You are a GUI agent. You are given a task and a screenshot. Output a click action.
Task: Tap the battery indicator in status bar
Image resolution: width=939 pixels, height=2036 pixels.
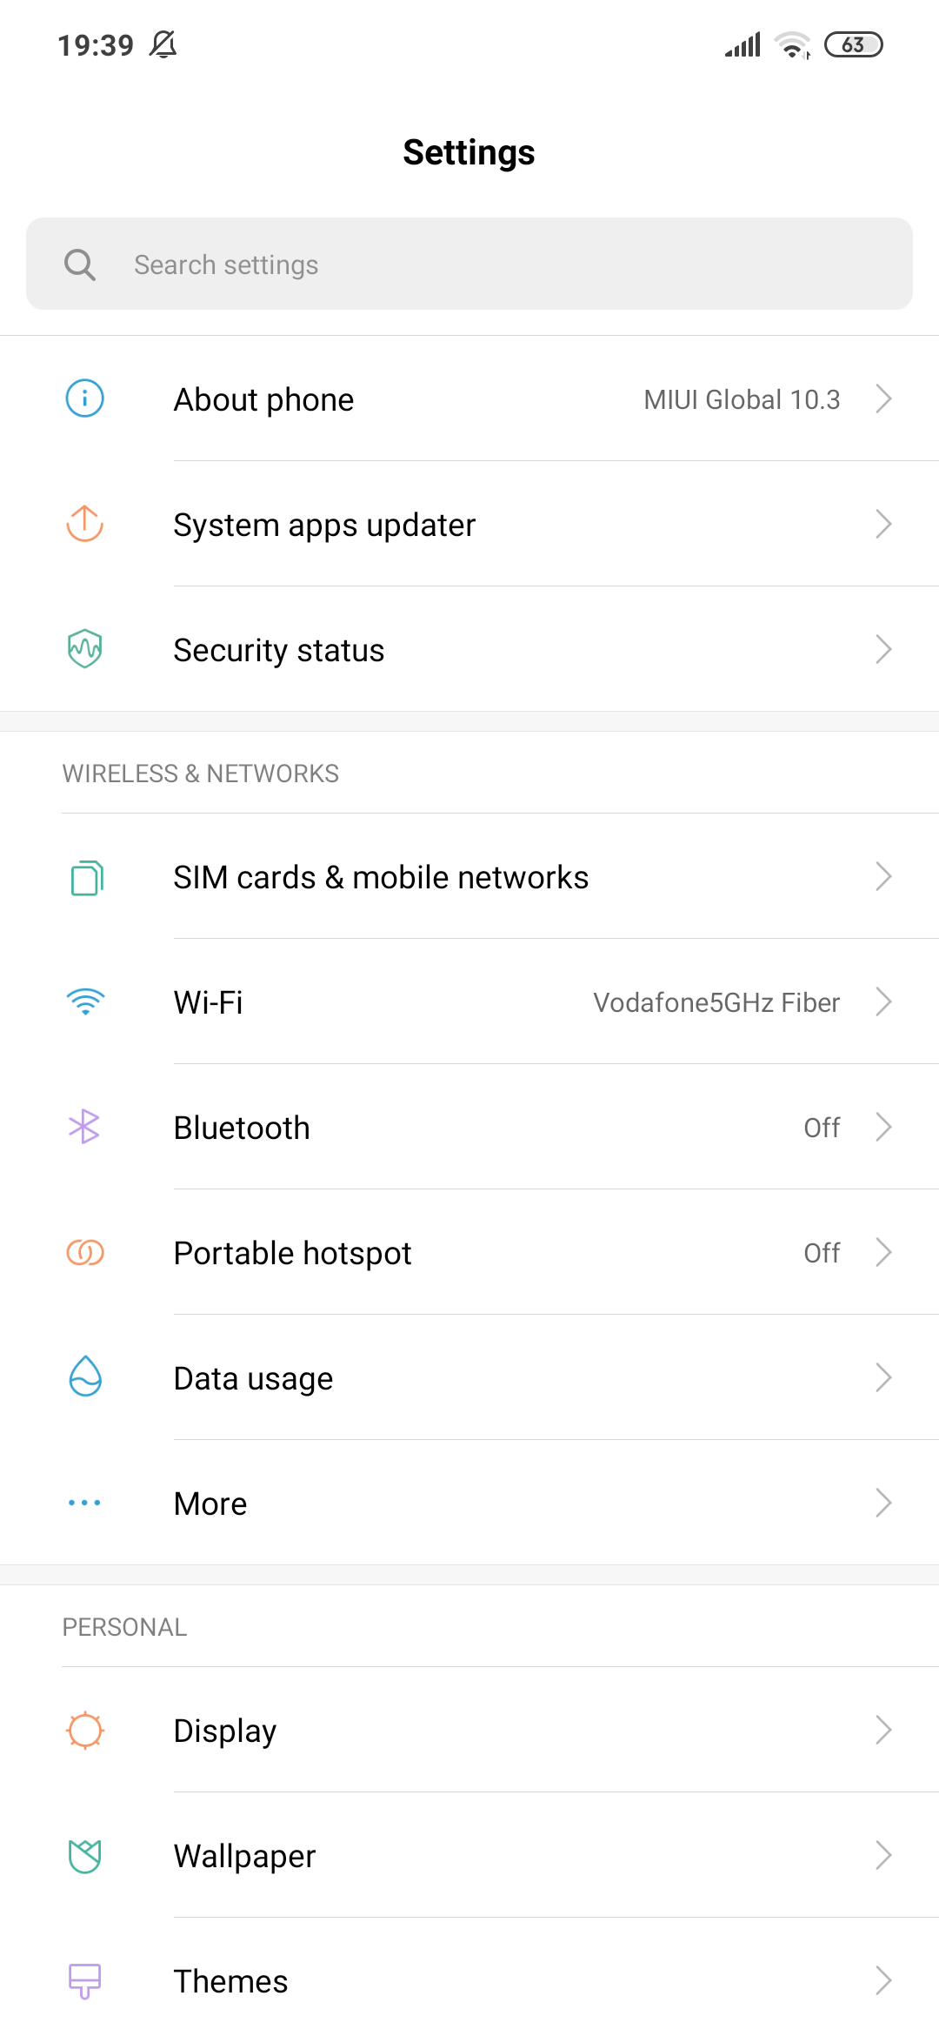(x=853, y=44)
